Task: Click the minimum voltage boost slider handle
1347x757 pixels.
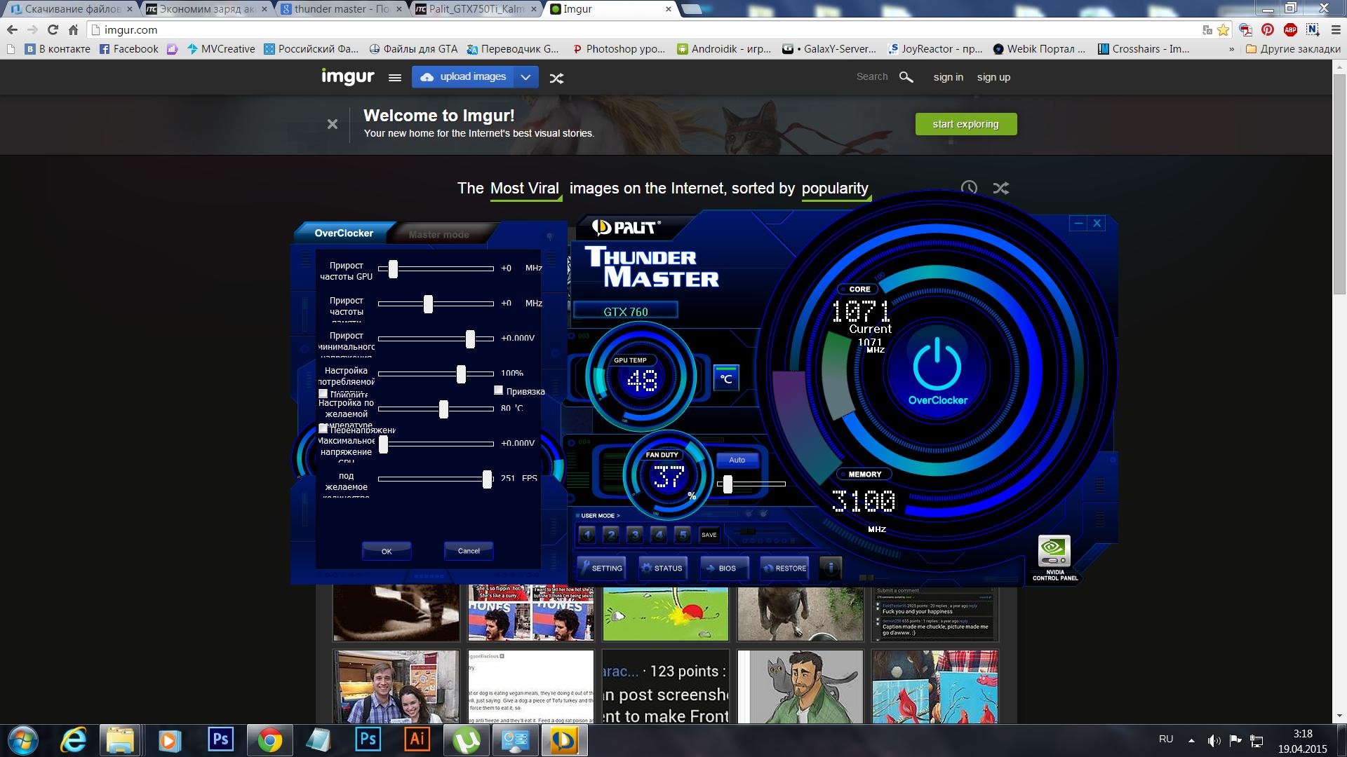Action: 470,339
